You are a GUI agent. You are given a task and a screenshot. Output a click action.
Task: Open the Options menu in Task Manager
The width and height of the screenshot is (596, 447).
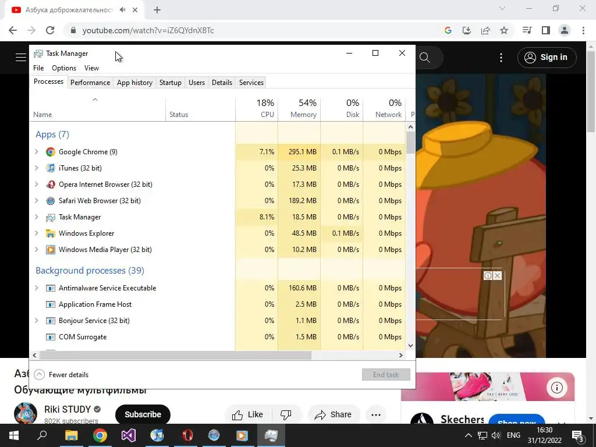pyautogui.click(x=64, y=68)
